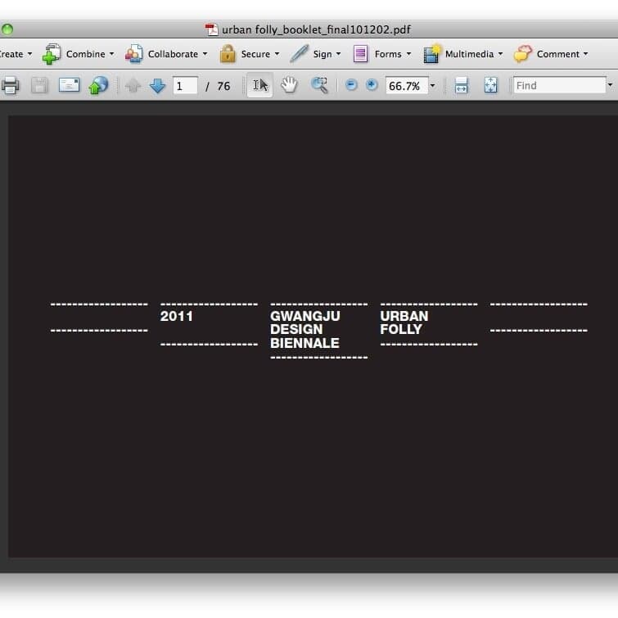Click the Multimedia film icon

pos(431,54)
